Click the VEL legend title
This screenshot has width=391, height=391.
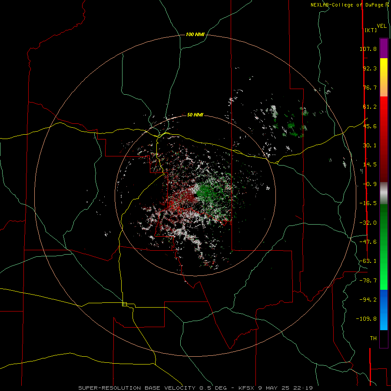coord(382,26)
